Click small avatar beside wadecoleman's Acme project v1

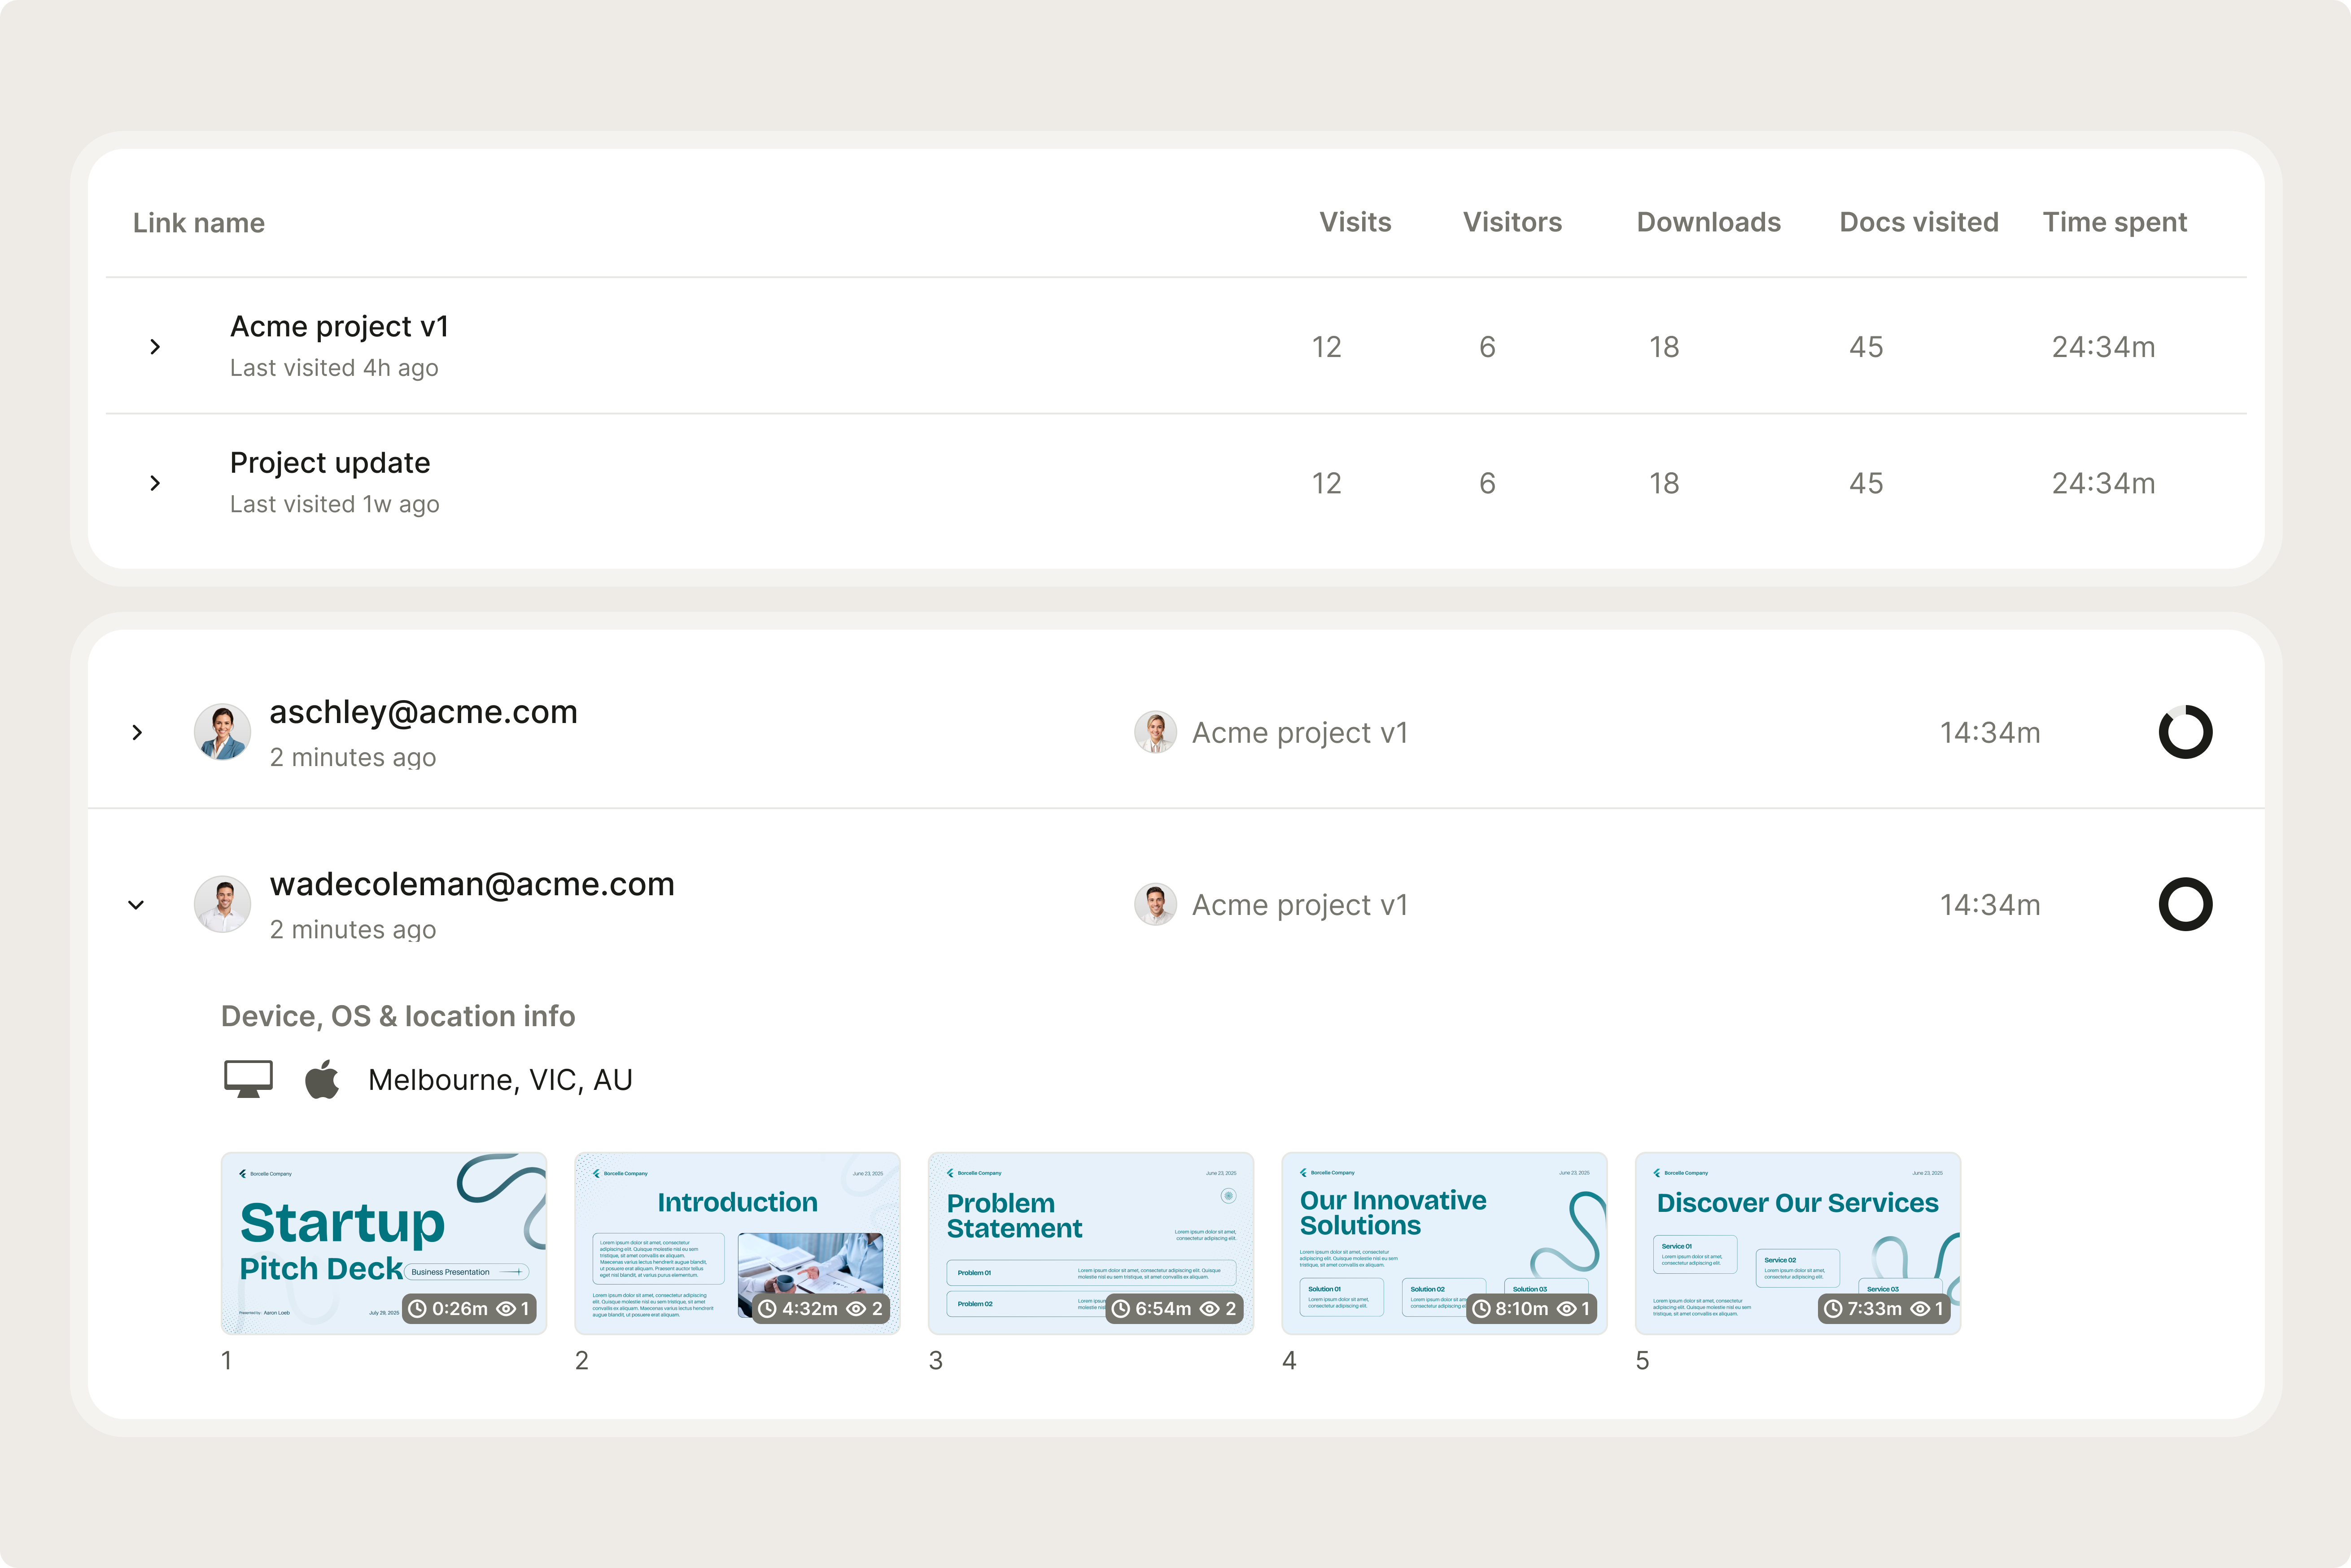click(x=1154, y=904)
